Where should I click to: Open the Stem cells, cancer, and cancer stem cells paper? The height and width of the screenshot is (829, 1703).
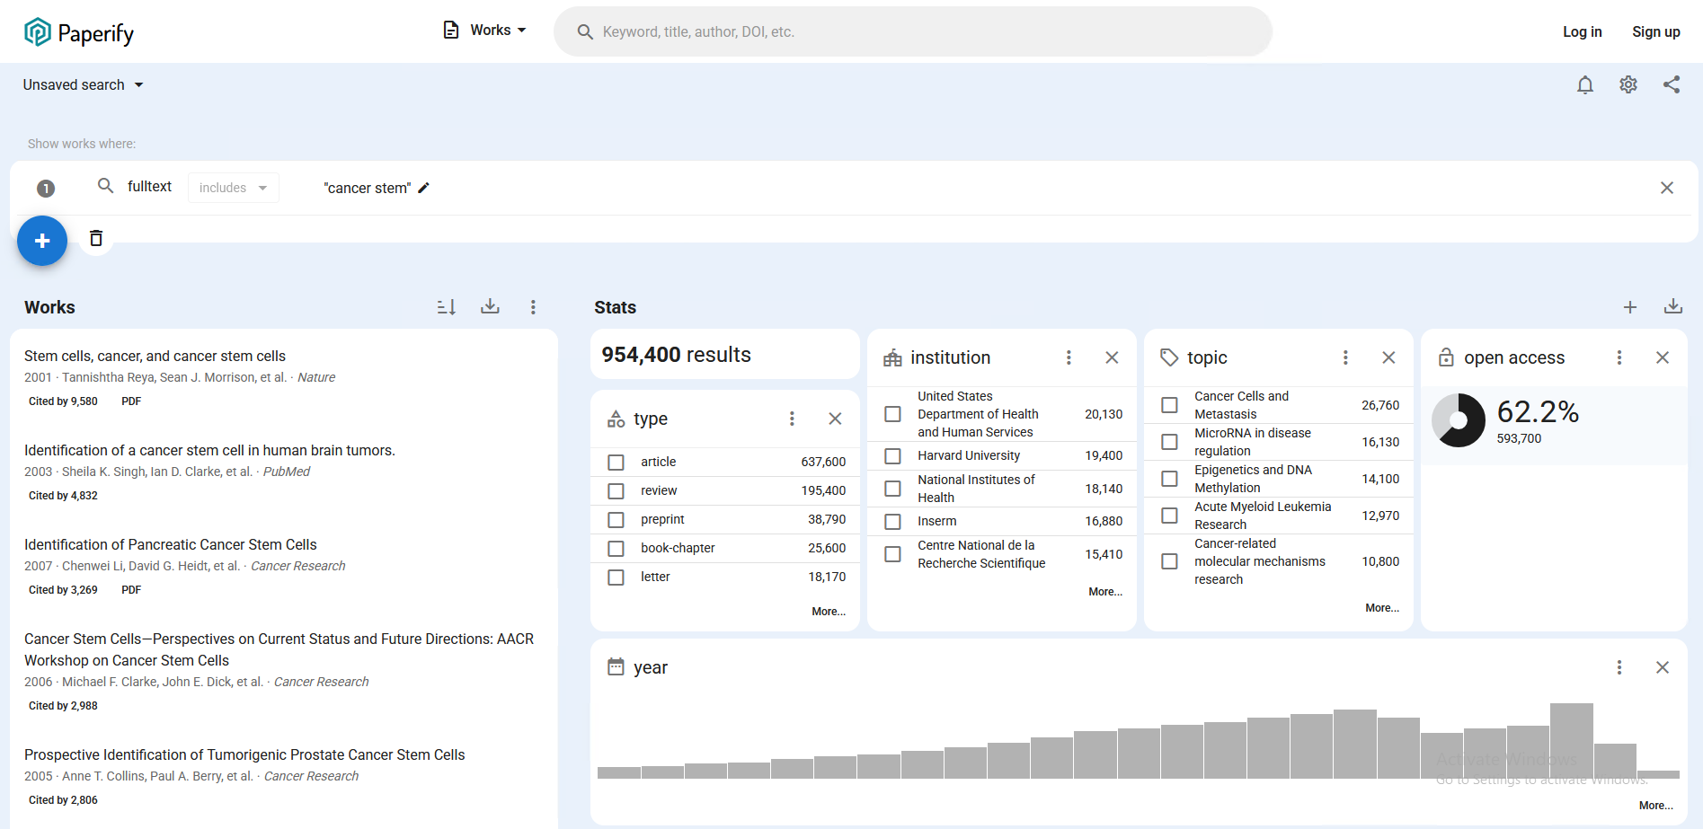coord(155,357)
